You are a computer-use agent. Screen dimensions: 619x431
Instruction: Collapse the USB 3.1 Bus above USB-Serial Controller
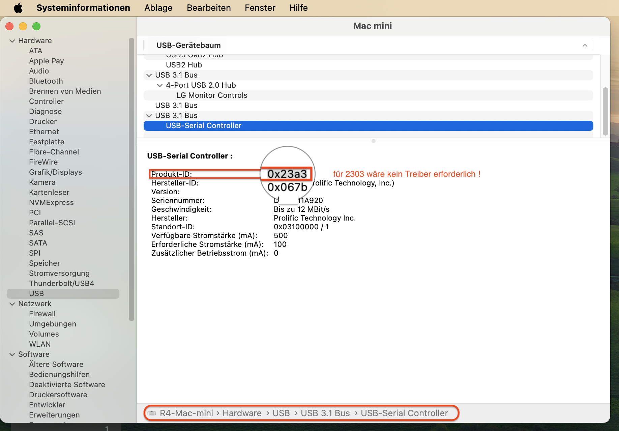tap(149, 116)
